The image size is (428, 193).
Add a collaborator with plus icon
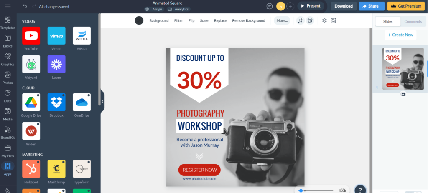tap(290, 6)
